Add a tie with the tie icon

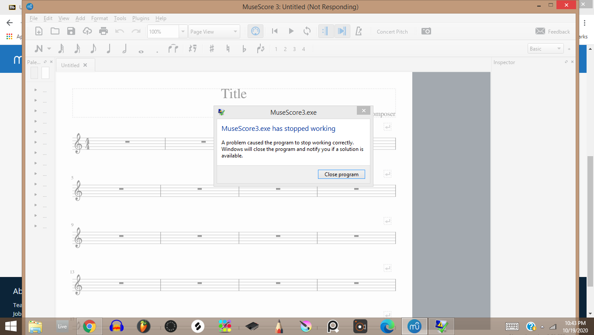click(x=173, y=48)
